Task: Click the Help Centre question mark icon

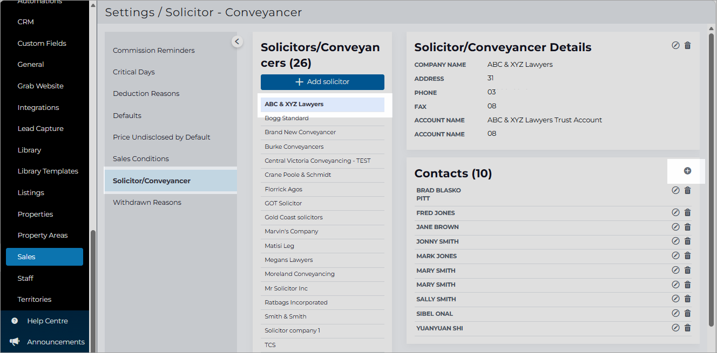Action: point(15,321)
